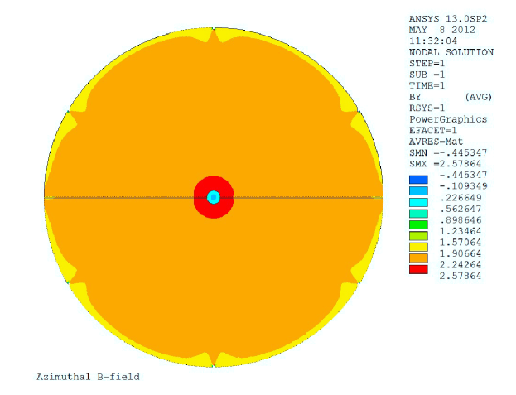Screen dimensions: 516x395
Task: Click the light blue legend swatch
Action: 418,190
